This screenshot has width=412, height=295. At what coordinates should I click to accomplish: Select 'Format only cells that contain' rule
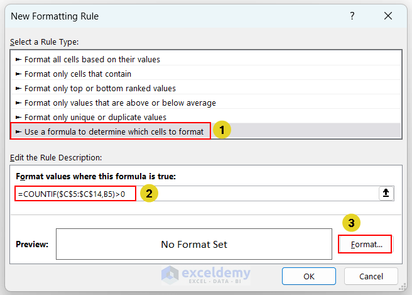coord(78,74)
